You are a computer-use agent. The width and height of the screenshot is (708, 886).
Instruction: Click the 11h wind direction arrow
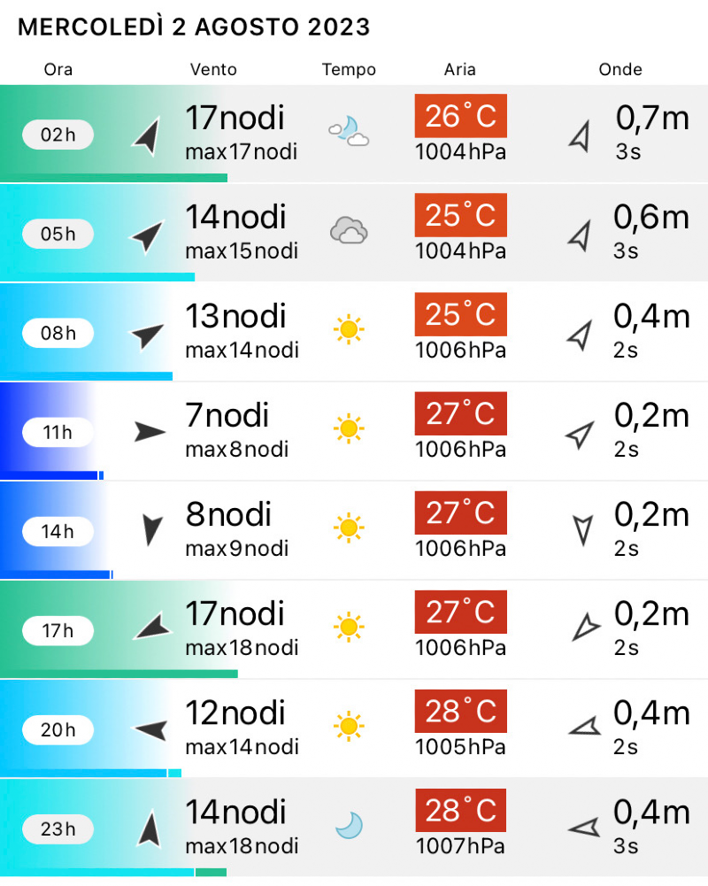[x=150, y=432]
